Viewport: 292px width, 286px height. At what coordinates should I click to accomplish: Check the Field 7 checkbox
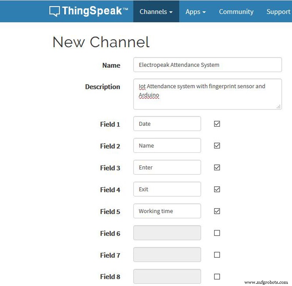pyautogui.click(x=217, y=255)
